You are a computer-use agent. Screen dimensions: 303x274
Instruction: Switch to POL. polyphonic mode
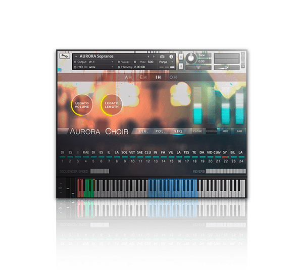point(160,131)
